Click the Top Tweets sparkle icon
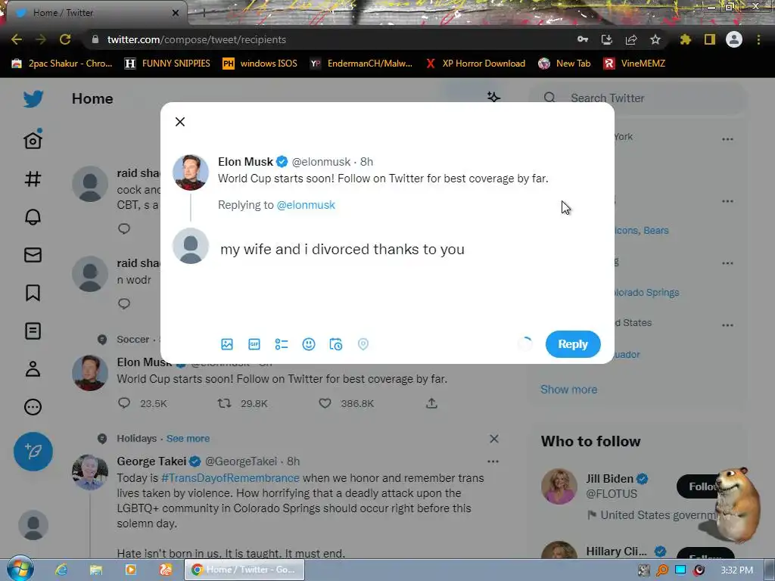This screenshot has width=775, height=581. pyautogui.click(x=493, y=97)
